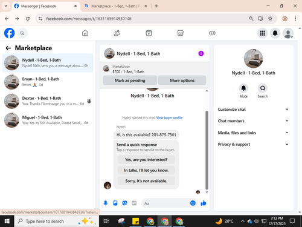Open the $700 - 1-Bed, 1-Bath listing
This screenshot has height=227, width=302.
[x=128, y=71]
